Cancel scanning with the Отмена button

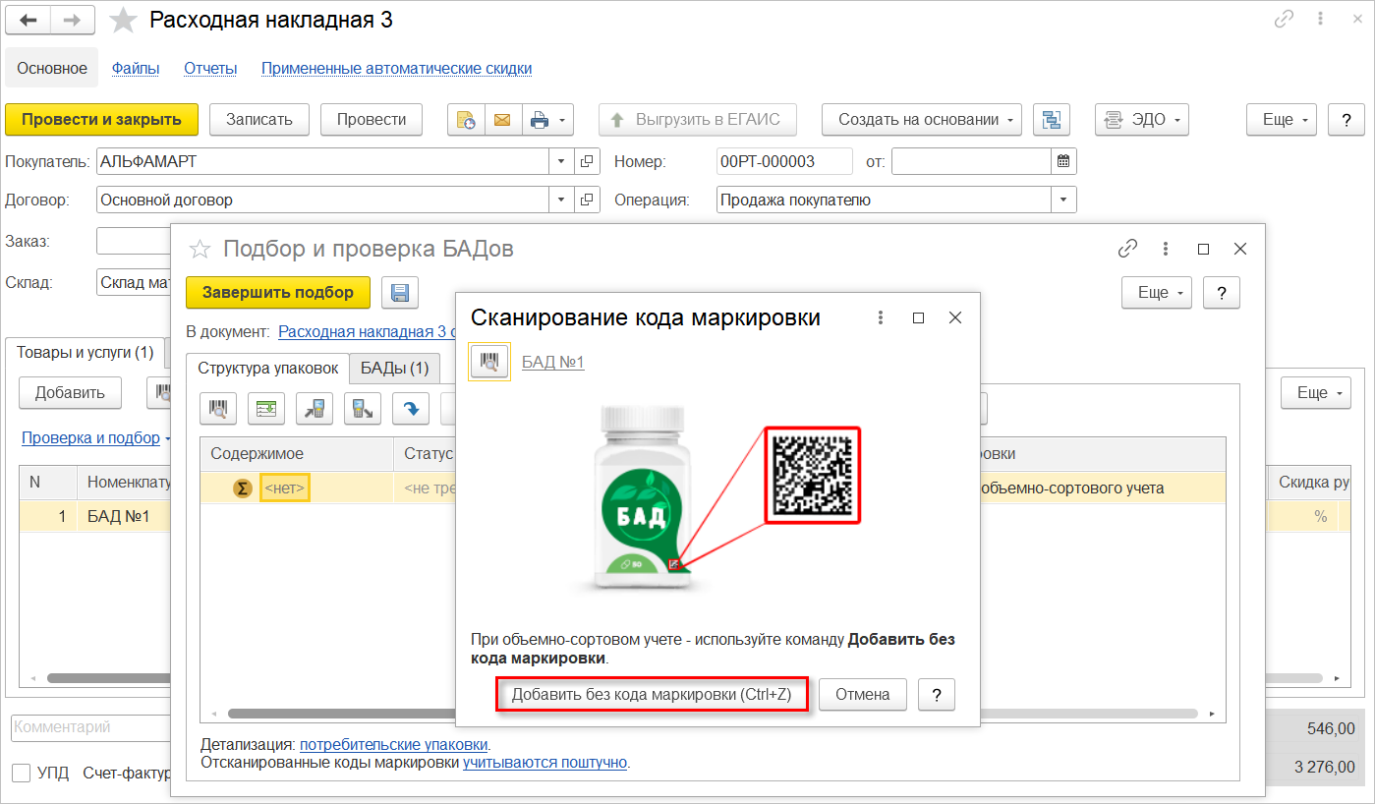click(x=863, y=695)
